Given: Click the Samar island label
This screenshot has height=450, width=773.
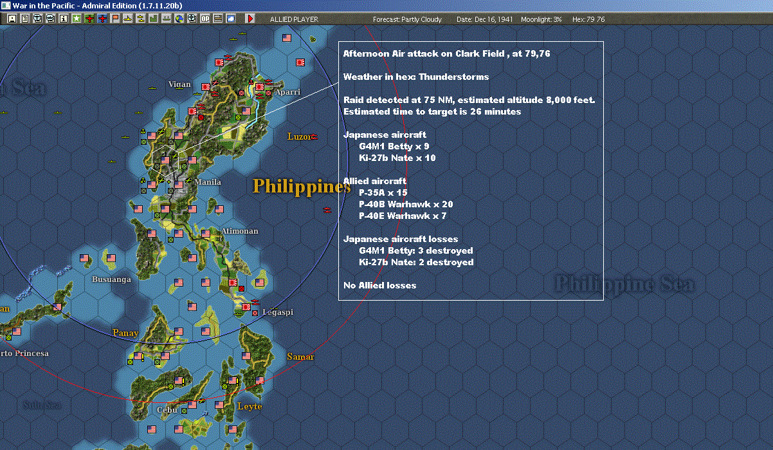Looking at the screenshot, I should (300, 357).
